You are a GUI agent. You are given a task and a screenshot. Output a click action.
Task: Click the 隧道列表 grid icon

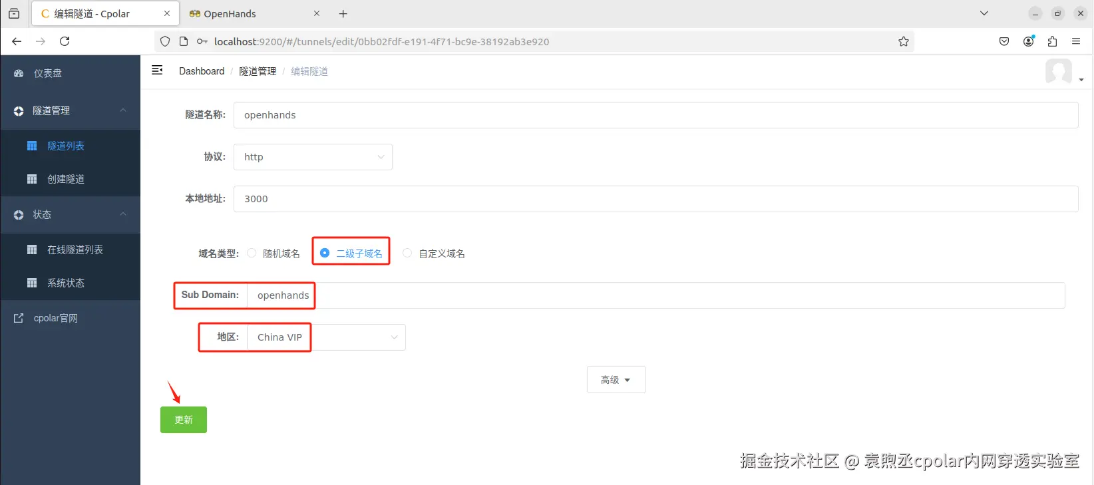(x=31, y=146)
